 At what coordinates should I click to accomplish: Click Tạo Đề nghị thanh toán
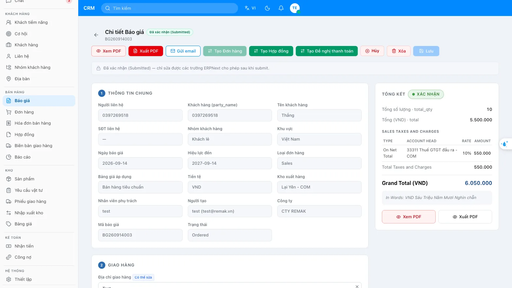click(327, 51)
